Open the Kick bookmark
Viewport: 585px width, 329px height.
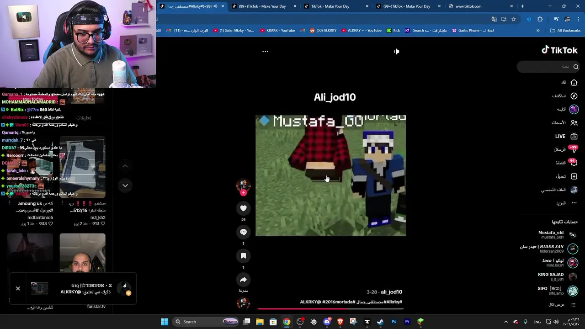click(x=393, y=31)
